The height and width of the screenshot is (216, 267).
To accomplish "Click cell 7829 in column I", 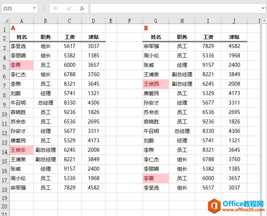I will tap(208, 46).
